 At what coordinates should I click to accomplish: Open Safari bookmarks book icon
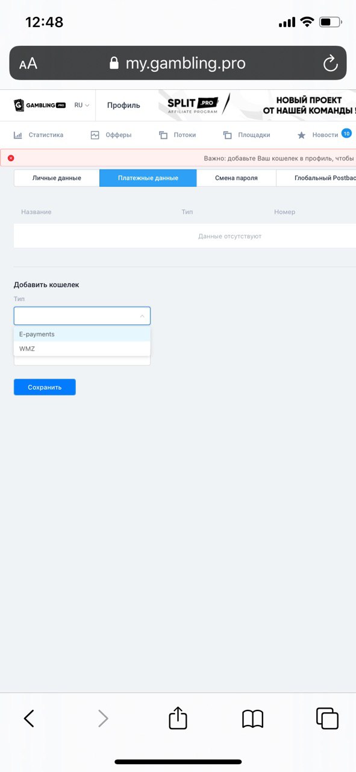(x=252, y=718)
